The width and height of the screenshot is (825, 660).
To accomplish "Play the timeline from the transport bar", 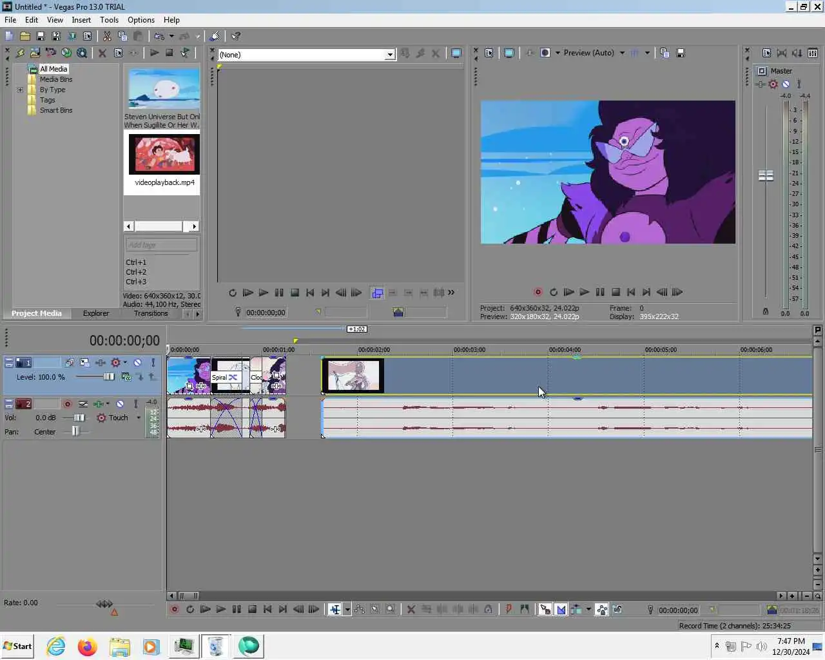I will pos(221,609).
